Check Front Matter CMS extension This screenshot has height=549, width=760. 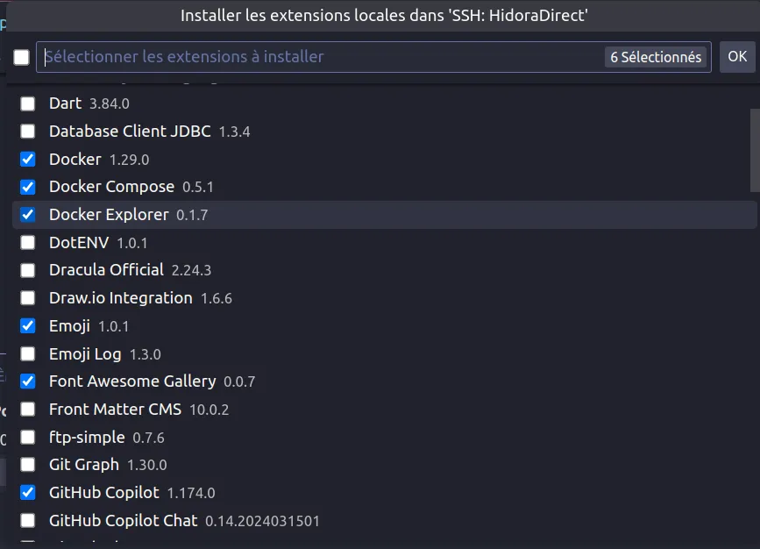pyautogui.click(x=28, y=410)
